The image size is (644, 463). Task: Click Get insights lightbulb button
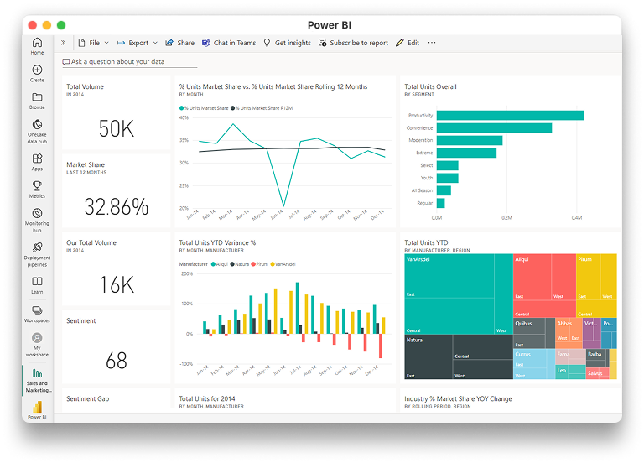click(x=287, y=43)
